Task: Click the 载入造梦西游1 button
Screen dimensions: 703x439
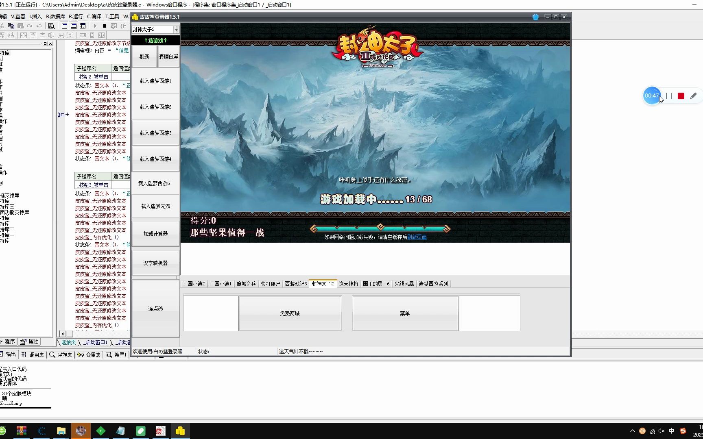Action: pos(155,81)
